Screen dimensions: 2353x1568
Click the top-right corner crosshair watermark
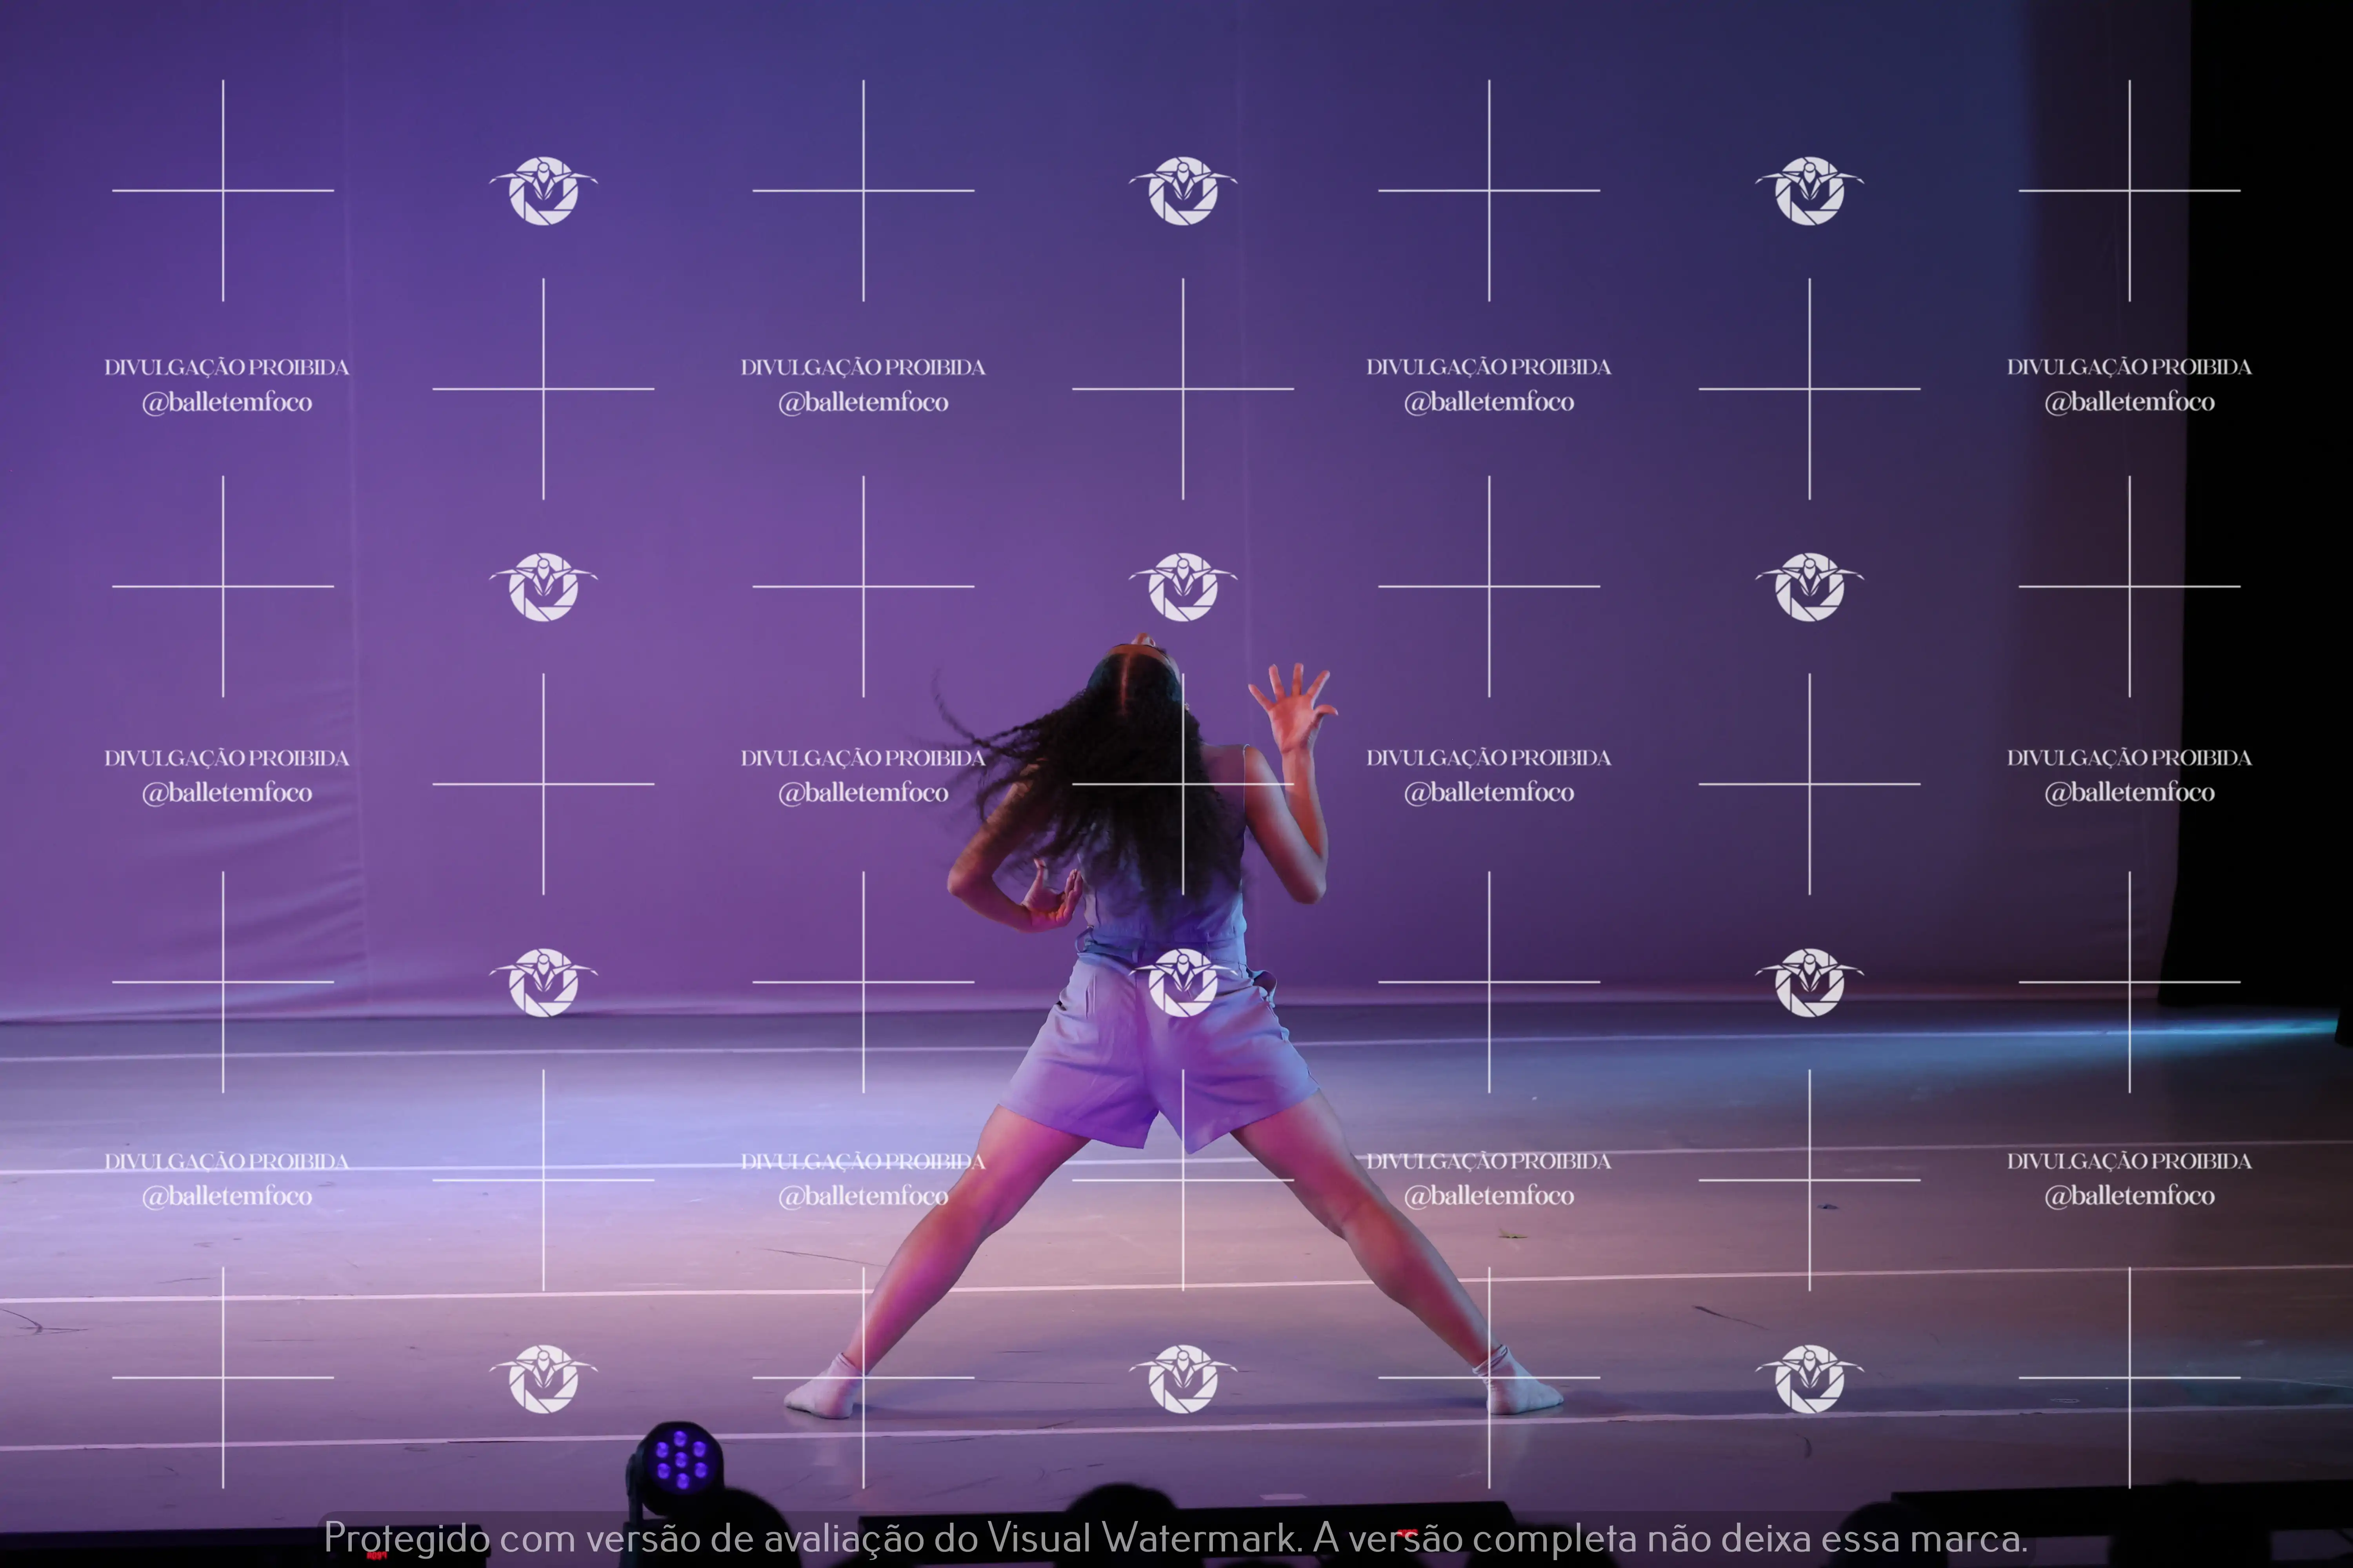click(x=2129, y=190)
